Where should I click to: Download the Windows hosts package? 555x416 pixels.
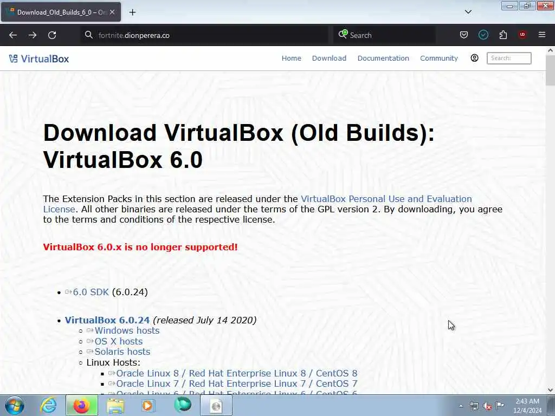point(127,331)
